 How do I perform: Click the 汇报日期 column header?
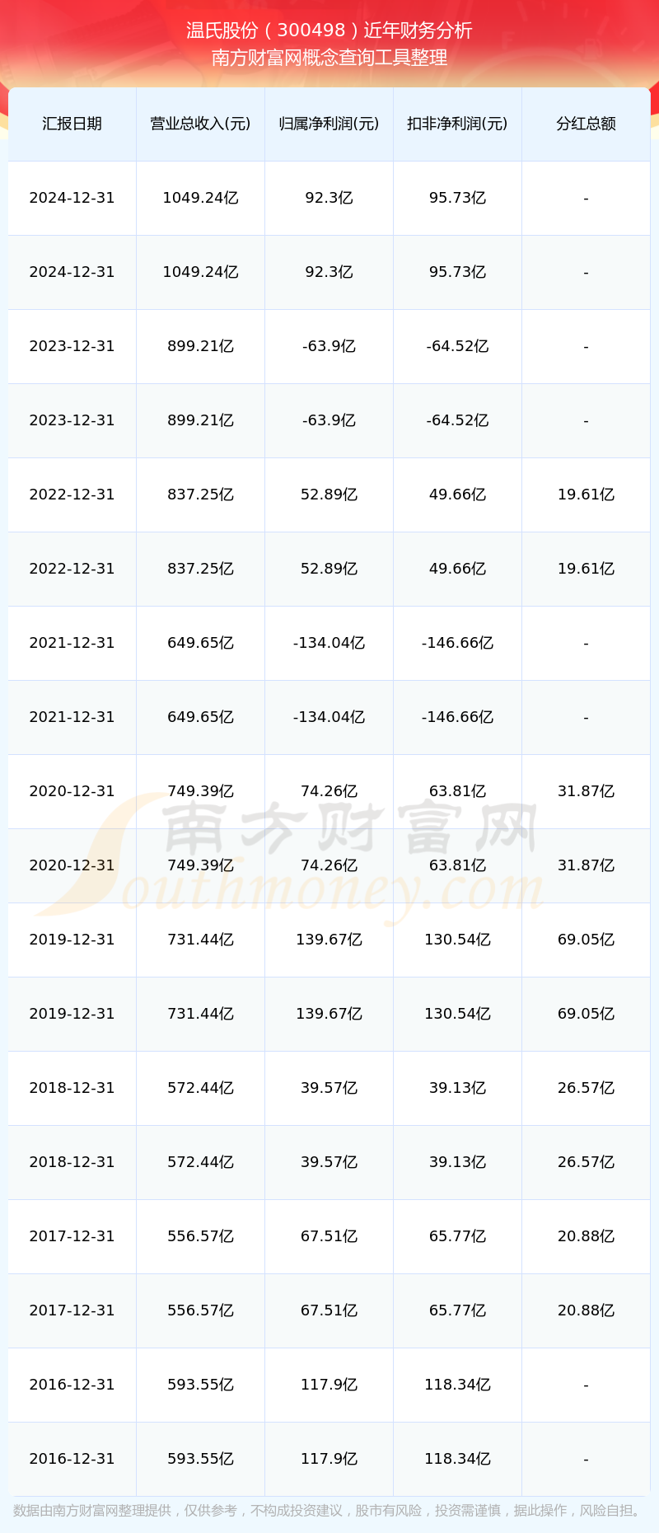pyautogui.click(x=72, y=124)
